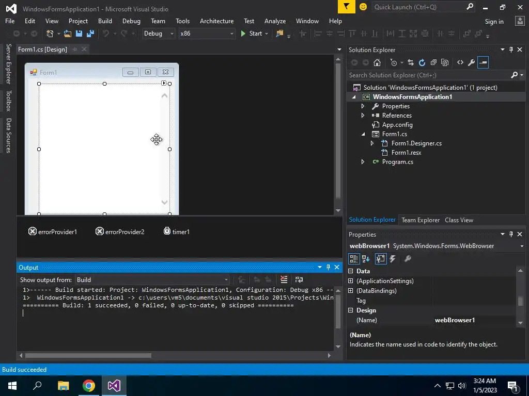Open the Toolbox side panel
Viewport: 529px width, 396px height.
[x=8, y=101]
